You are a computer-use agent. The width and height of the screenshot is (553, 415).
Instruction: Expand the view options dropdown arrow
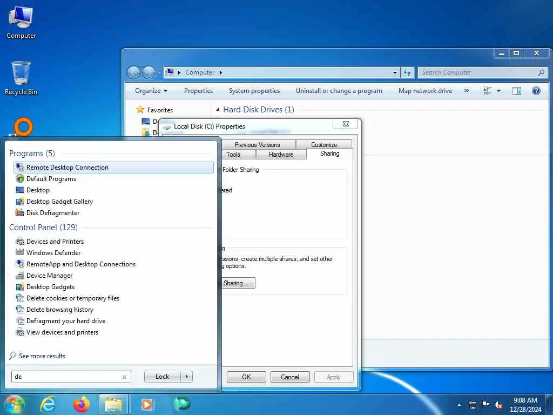coord(498,91)
